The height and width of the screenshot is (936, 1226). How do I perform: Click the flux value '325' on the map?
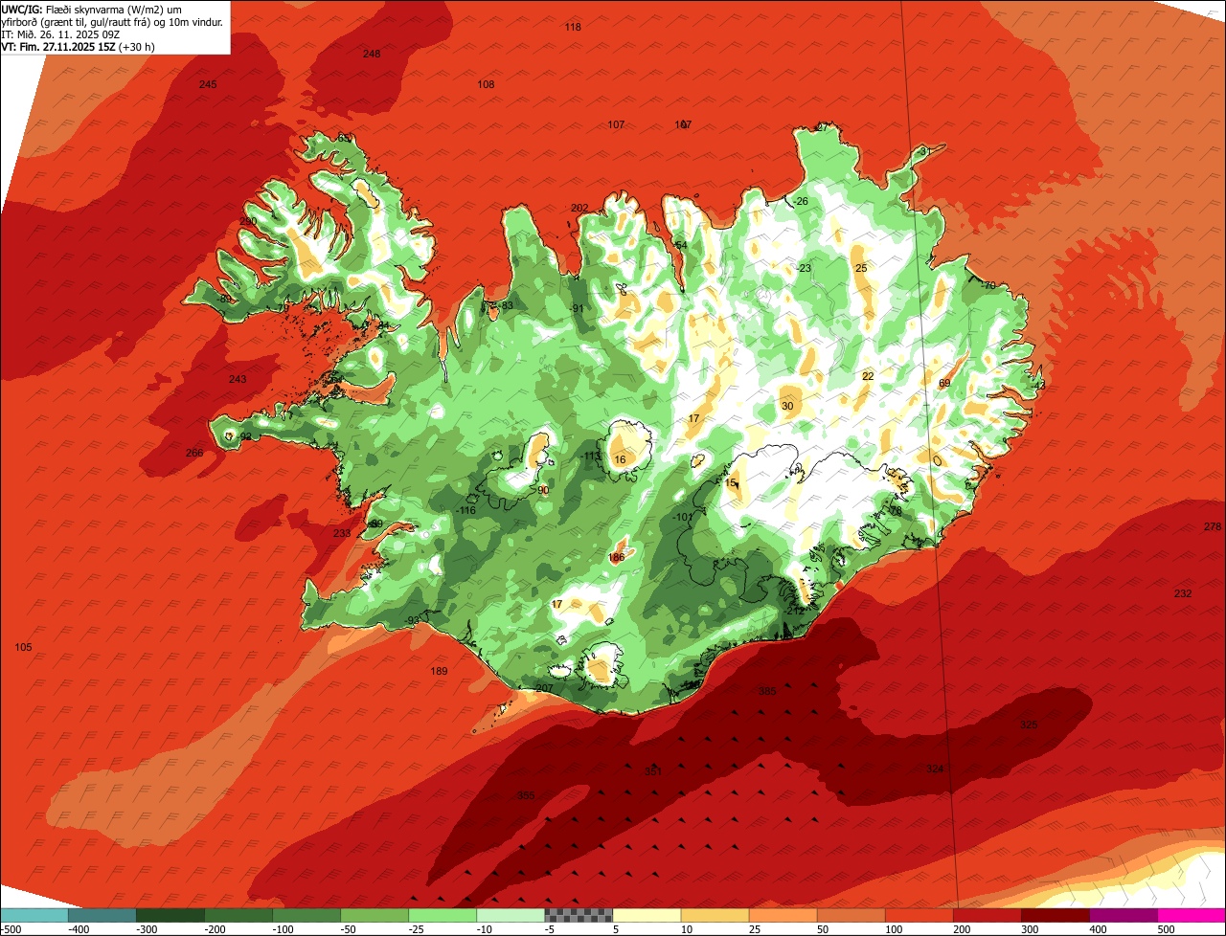click(x=1029, y=724)
